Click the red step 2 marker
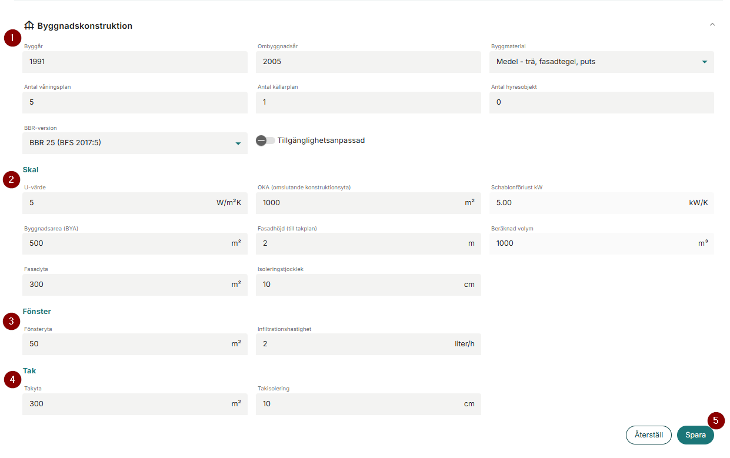 11,179
